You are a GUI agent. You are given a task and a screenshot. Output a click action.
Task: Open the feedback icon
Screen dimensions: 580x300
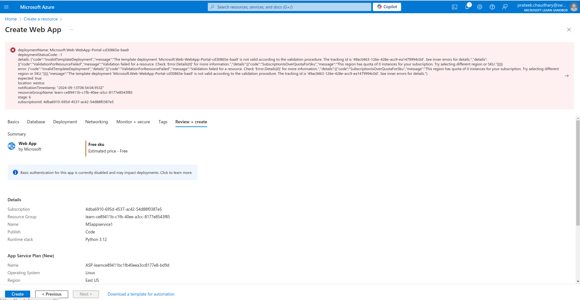click(505, 7)
